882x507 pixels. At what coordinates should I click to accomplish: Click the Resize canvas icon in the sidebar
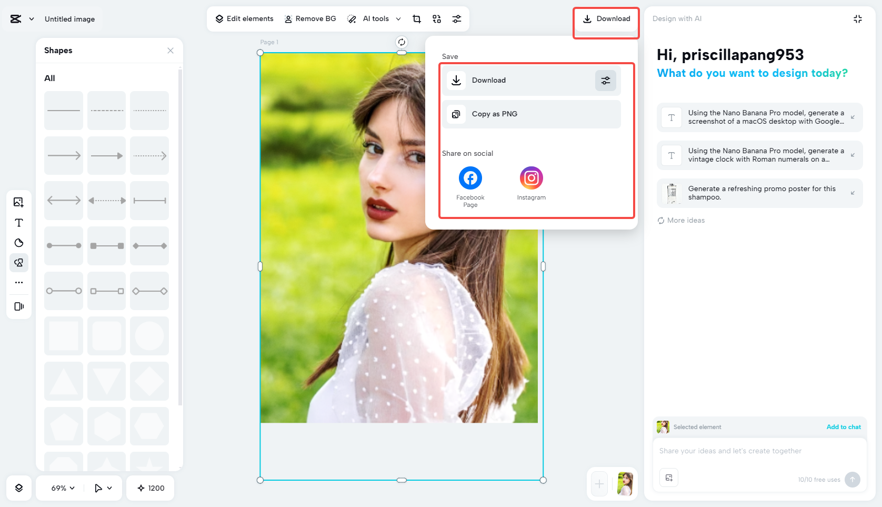click(18, 306)
